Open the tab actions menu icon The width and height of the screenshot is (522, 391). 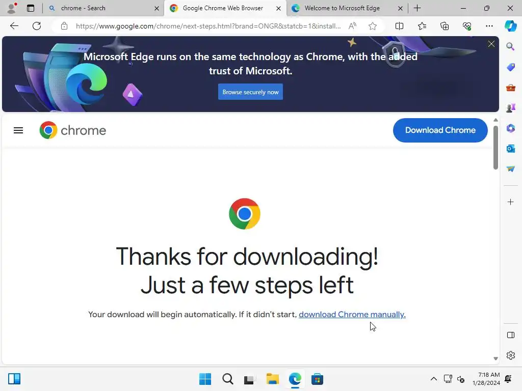[31, 8]
